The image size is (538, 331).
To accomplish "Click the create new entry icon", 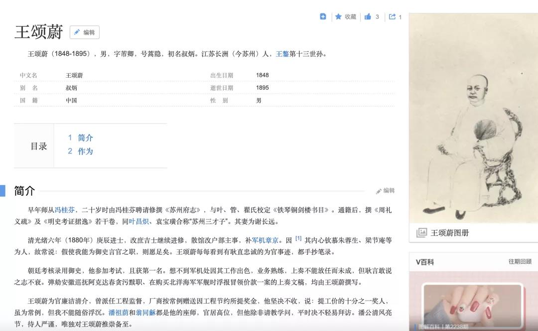I will pyautogui.click(x=323, y=16).
